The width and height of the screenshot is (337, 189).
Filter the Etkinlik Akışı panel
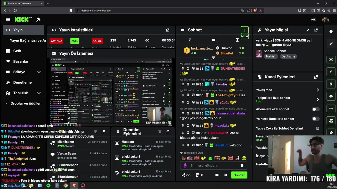(x=95, y=132)
